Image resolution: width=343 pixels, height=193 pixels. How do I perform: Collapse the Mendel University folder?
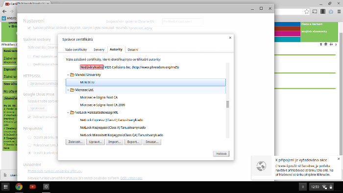pyautogui.click(x=68, y=75)
